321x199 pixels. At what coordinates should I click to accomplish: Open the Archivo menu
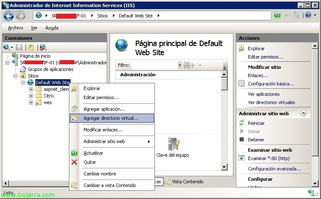pos(15,28)
